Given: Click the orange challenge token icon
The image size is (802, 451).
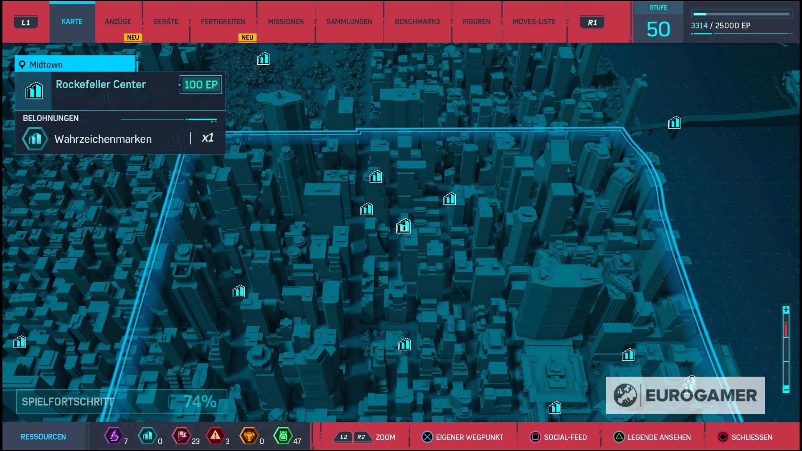Looking at the screenshot, I should pyautogui.click(x=249, y=436).
